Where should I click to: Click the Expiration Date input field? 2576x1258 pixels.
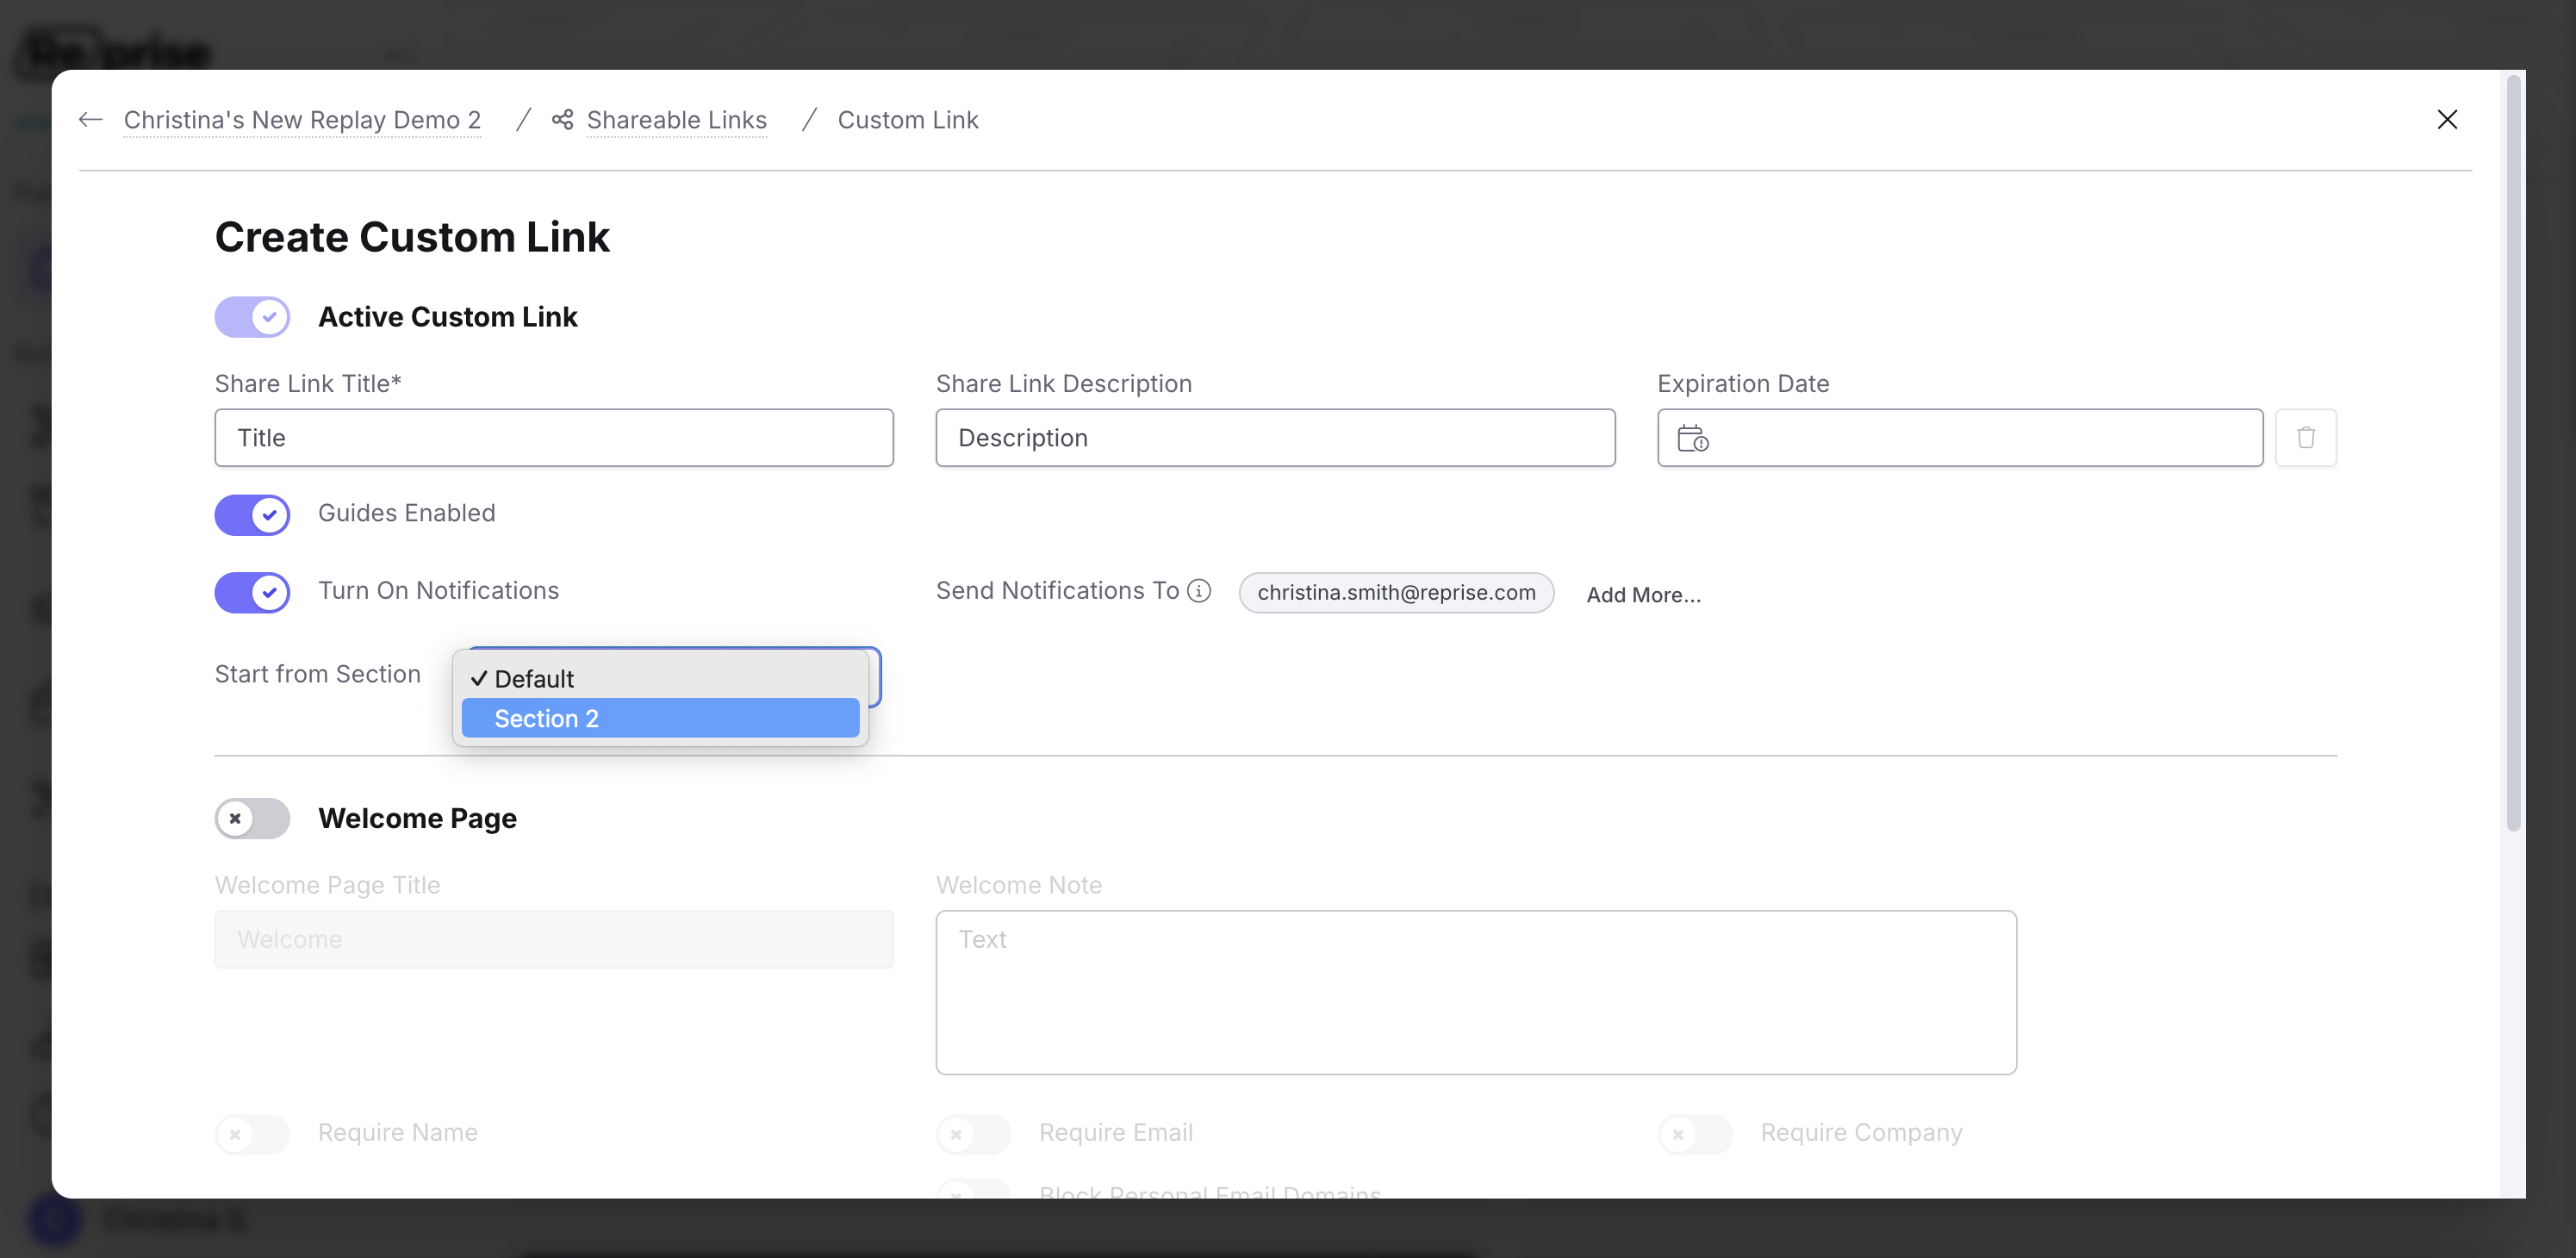pos(1960,437)
